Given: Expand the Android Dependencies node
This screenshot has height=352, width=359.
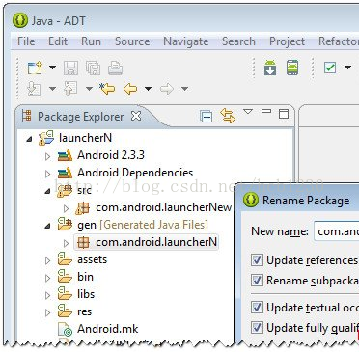Looking at the screenshot, I should pyautogui.click(x=47, y=174).
